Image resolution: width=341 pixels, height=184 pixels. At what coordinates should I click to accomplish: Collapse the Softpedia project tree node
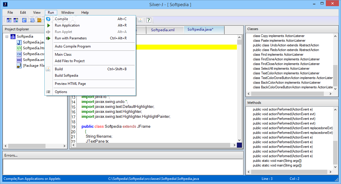7,36
